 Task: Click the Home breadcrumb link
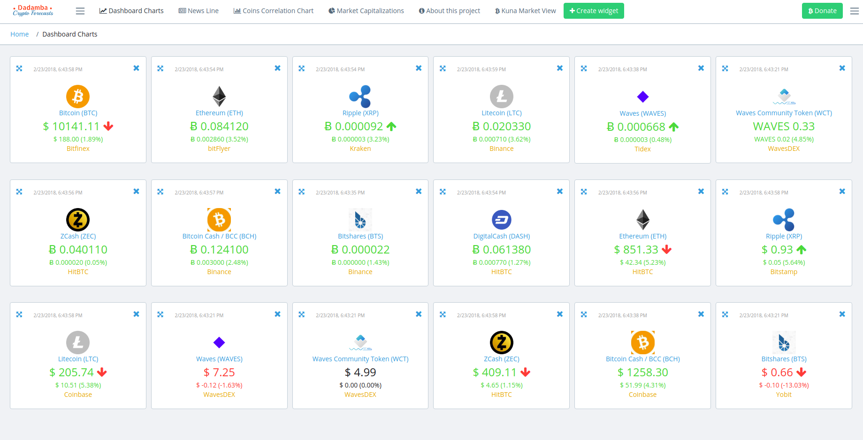[19, 34]
